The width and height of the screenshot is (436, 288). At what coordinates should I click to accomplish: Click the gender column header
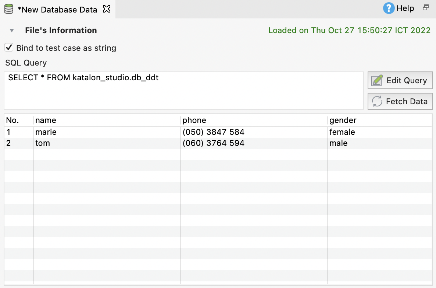click(343, 120)
